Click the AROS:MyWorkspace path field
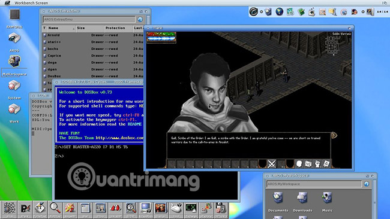This screenshot has height=219, width=390. [314, 184]
